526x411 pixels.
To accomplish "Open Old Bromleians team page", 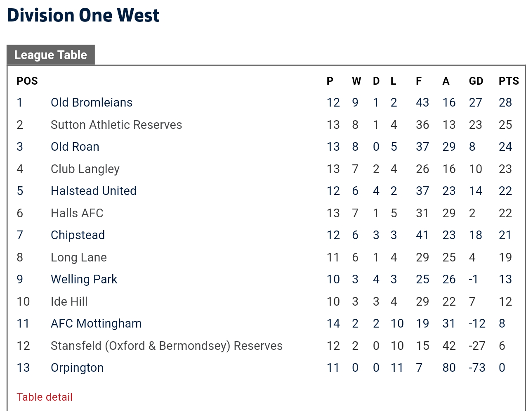I will (92, 102).
